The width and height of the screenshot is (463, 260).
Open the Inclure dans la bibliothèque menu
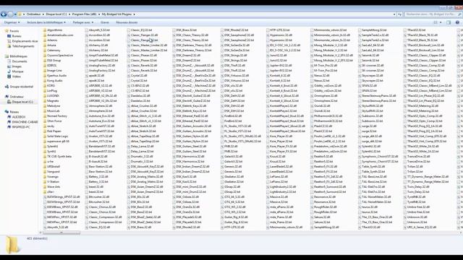(x=46, y=22)
